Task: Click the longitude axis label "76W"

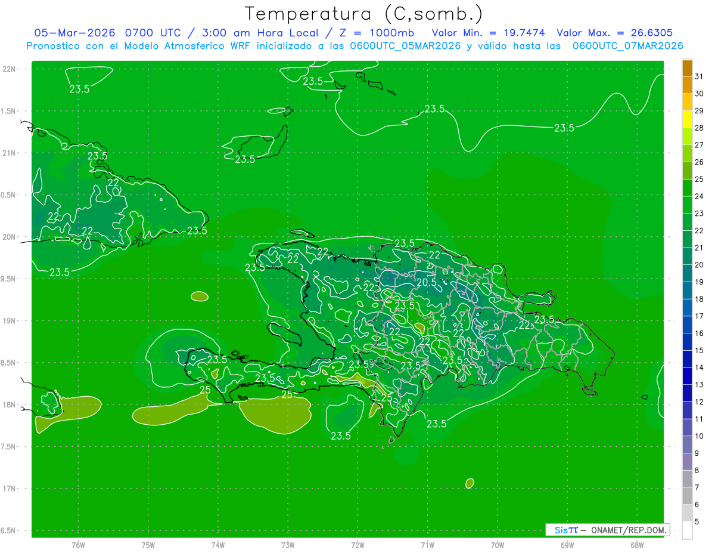Action: click(x=78, y=545)
